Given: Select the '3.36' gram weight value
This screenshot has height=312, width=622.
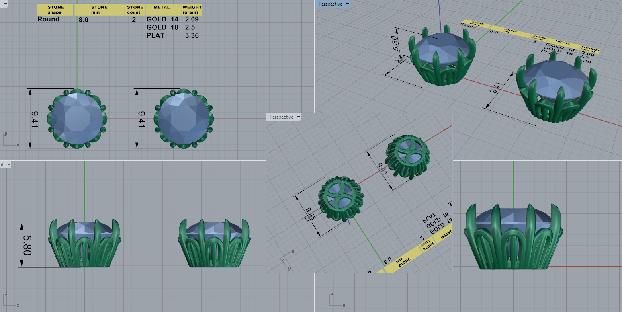Looking at the screenshot, I should 192,35.
